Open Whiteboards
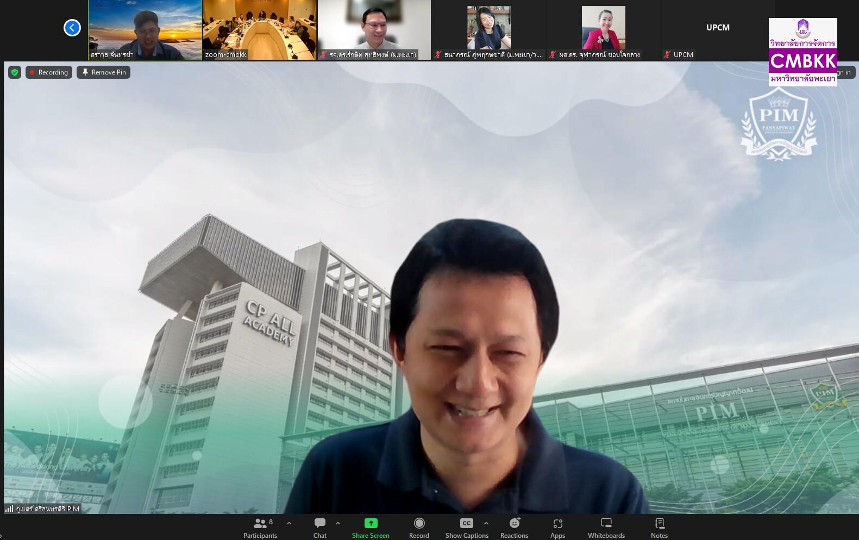859x540 pixels. coord(606,528)
